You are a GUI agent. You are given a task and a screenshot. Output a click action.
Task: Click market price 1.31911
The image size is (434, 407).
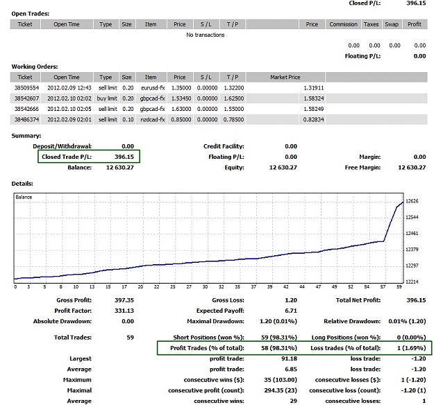point(314,88)
